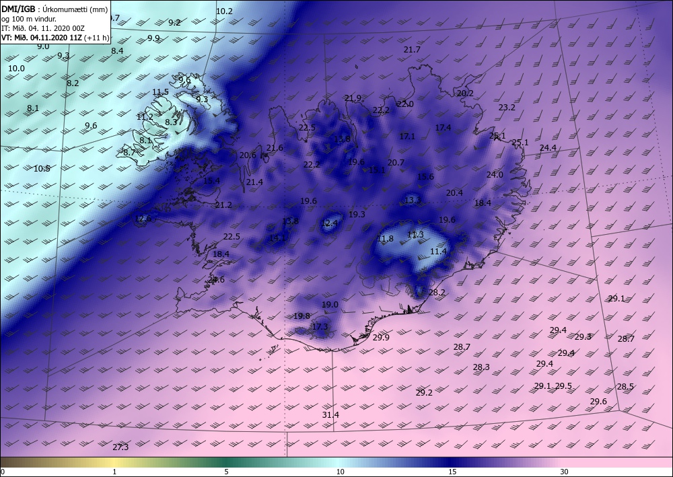The height and width of the screenshot is (477, 673).
Task: Click the map value 10.5
Action: click(x=42, y=168)
